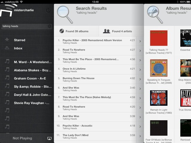The width and height of the screenshot is (191, 143).
Task: Expand chevron for Burning Down The House
Action: click(140, 80)
